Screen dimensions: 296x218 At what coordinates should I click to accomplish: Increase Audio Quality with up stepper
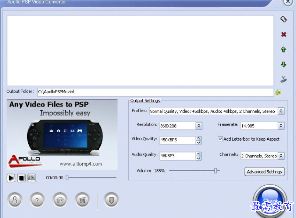click(198, 154)
